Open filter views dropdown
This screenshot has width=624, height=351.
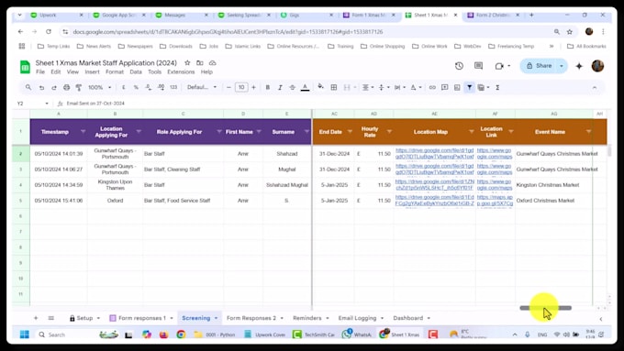pos(483,87)
